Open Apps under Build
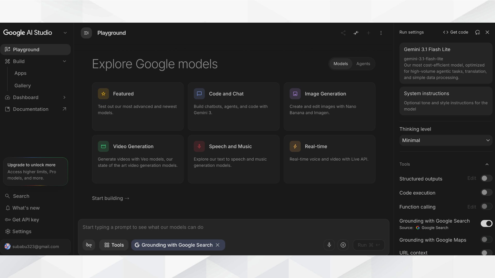This screenshot has height=278, width=495. (x=20, y=73)
